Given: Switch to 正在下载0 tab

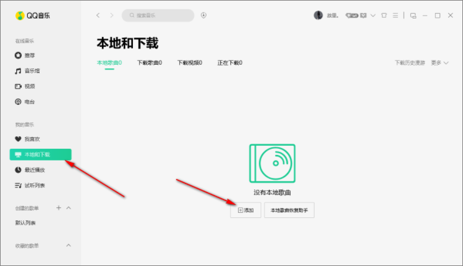Looking at the screenshot, I should point(230,62).
